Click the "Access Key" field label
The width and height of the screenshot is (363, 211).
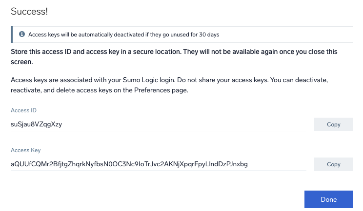click(x=25, y=150)
